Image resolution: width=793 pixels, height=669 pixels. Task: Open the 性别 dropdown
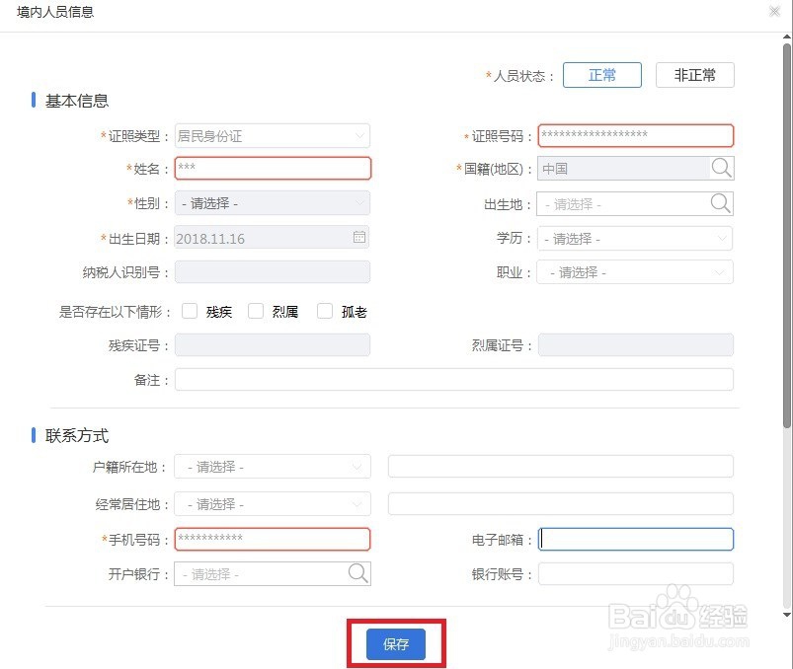[x=273, y=203]
